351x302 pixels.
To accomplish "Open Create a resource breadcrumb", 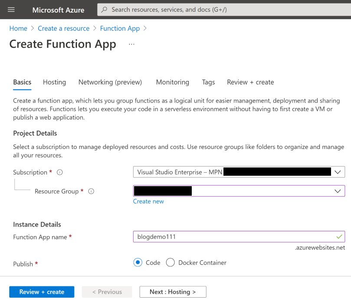I will tap(64, 29).
